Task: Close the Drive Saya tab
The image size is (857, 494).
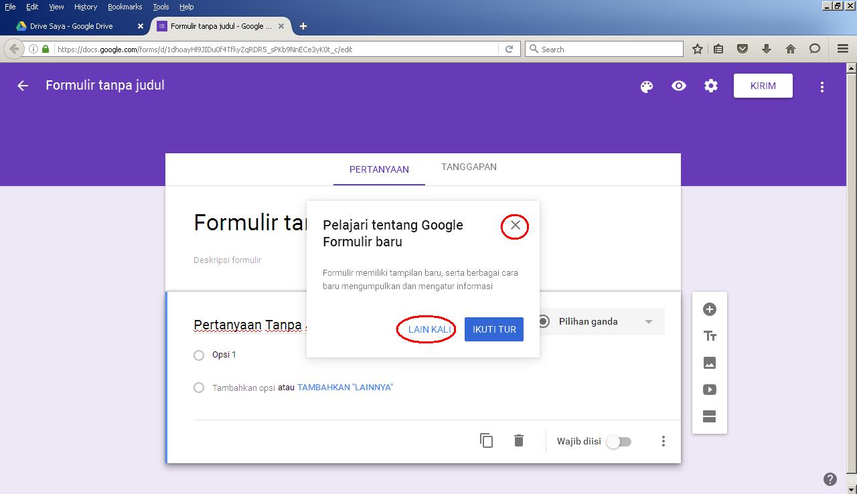Action: tap(141, 26)
